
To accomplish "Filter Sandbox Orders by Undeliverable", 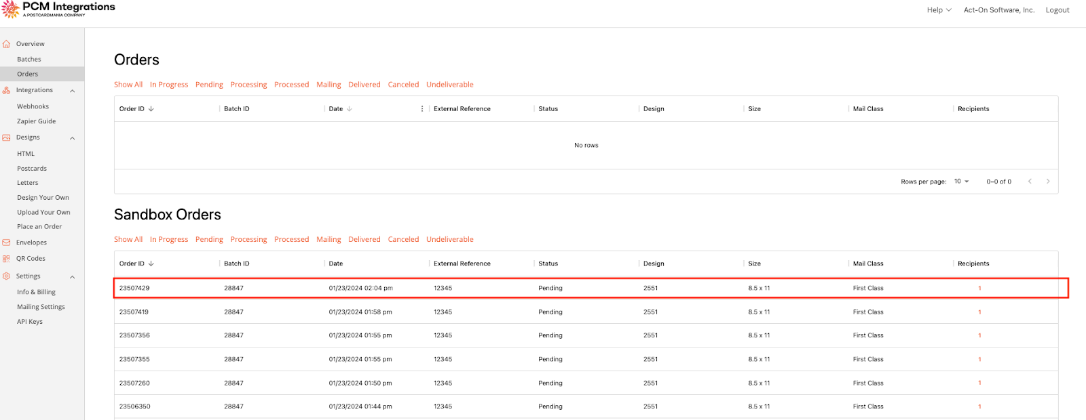I will (450, 240).
